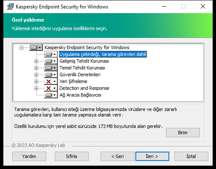Minimize the installer window
The image size is (216, 169).
coord(164,6)
